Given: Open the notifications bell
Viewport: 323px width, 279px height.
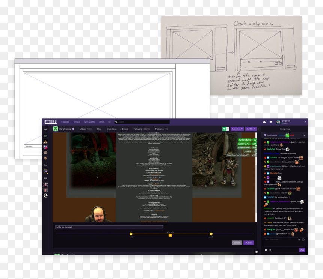Looking at the screenshot, I should click(x=271, y=122).
